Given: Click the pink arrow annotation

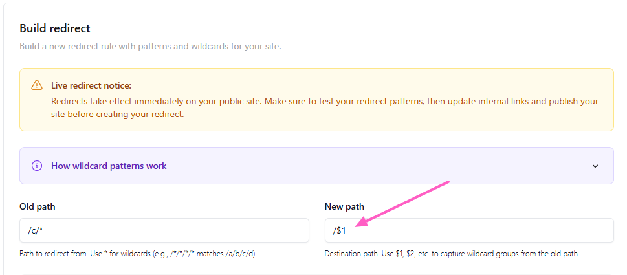Looking at the screenshot, I should click(401, 204).
